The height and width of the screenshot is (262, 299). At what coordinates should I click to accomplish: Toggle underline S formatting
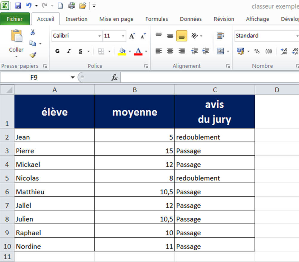coord(80,51)
